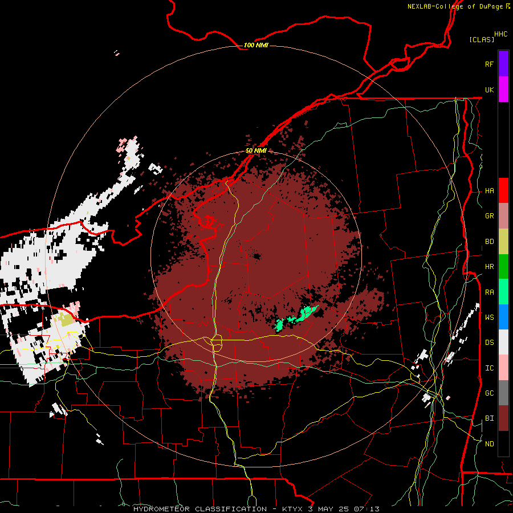The image size is (513, 513).
Task: Click the HYDROMETEOR CLASSIFICATION title text
Action: click(200, 509)
